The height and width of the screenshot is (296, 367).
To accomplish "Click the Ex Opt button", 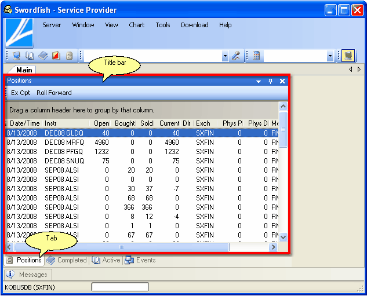I will (x=21, y=93).
